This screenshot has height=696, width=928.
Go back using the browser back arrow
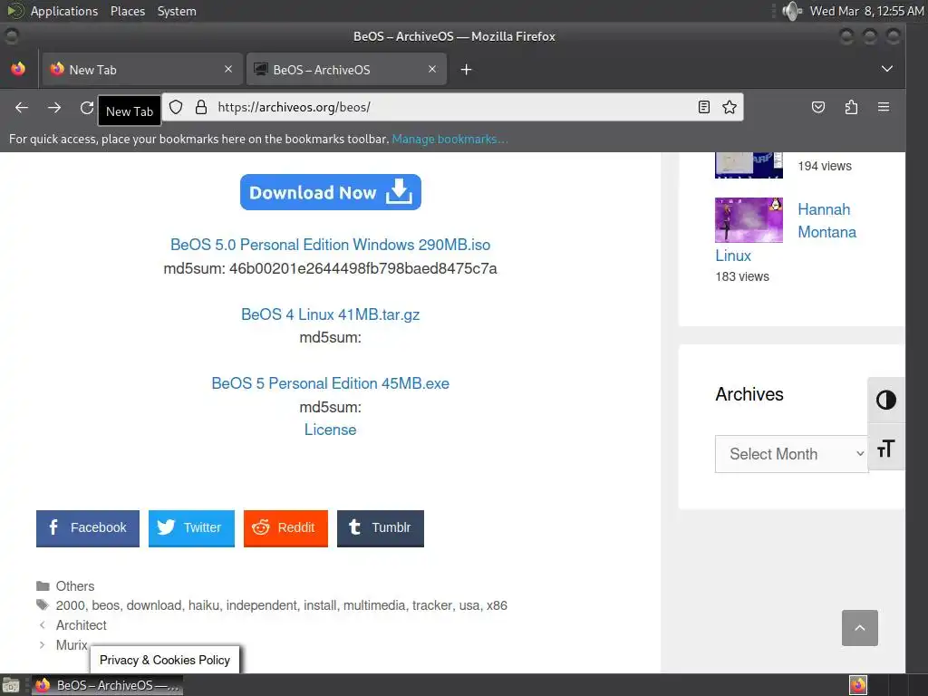click(x=22, y=107)
